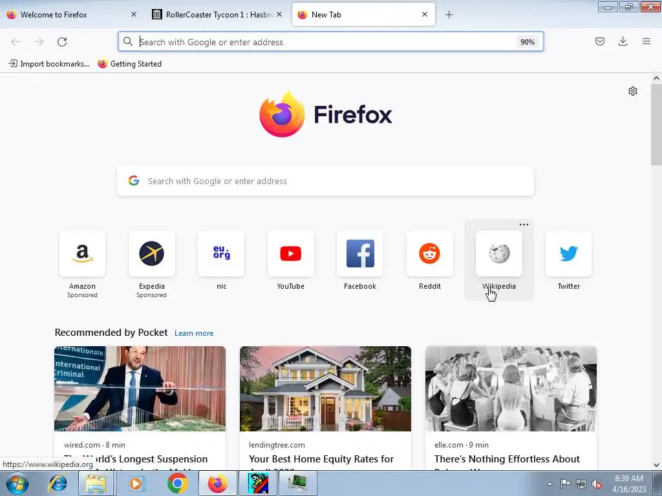
Task: Open the Downloads toolbar icon
Action: [623, 41]
